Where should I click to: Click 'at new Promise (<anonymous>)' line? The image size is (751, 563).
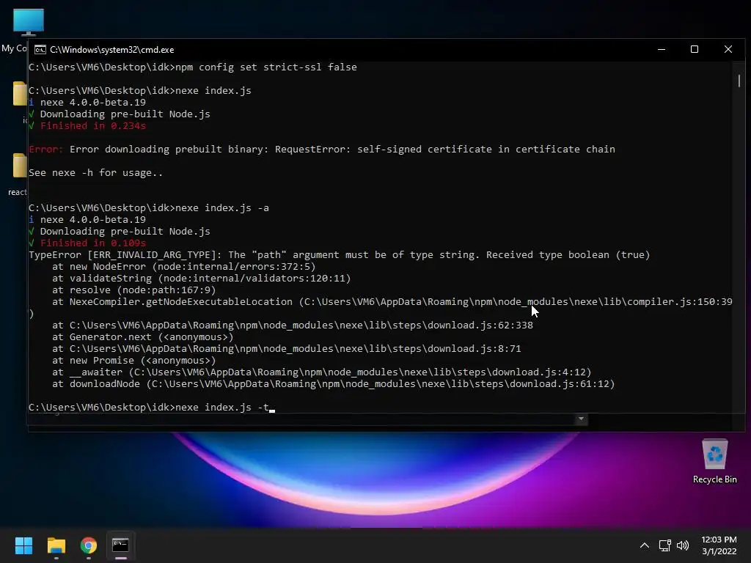coord(134,361)
